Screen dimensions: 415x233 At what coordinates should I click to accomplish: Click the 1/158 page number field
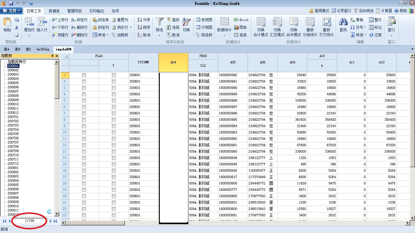[29, 221]
